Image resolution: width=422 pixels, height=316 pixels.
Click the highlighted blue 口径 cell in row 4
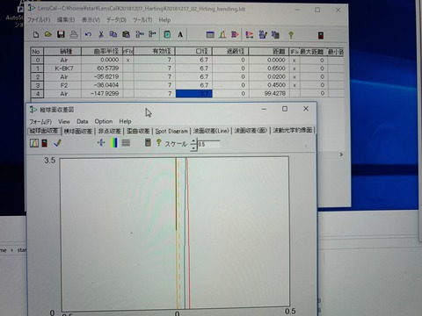tap(194, 94)
